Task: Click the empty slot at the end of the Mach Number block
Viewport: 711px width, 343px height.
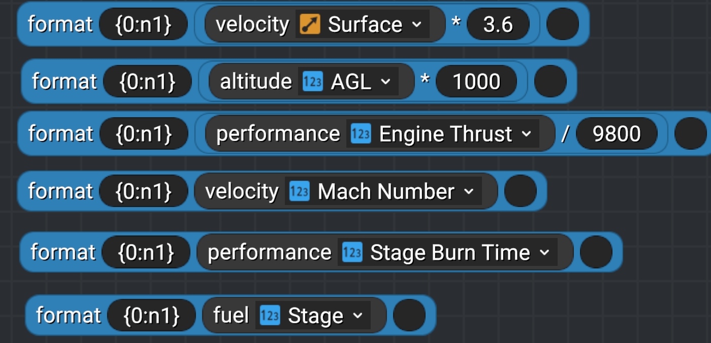Action: click(521, 191)
